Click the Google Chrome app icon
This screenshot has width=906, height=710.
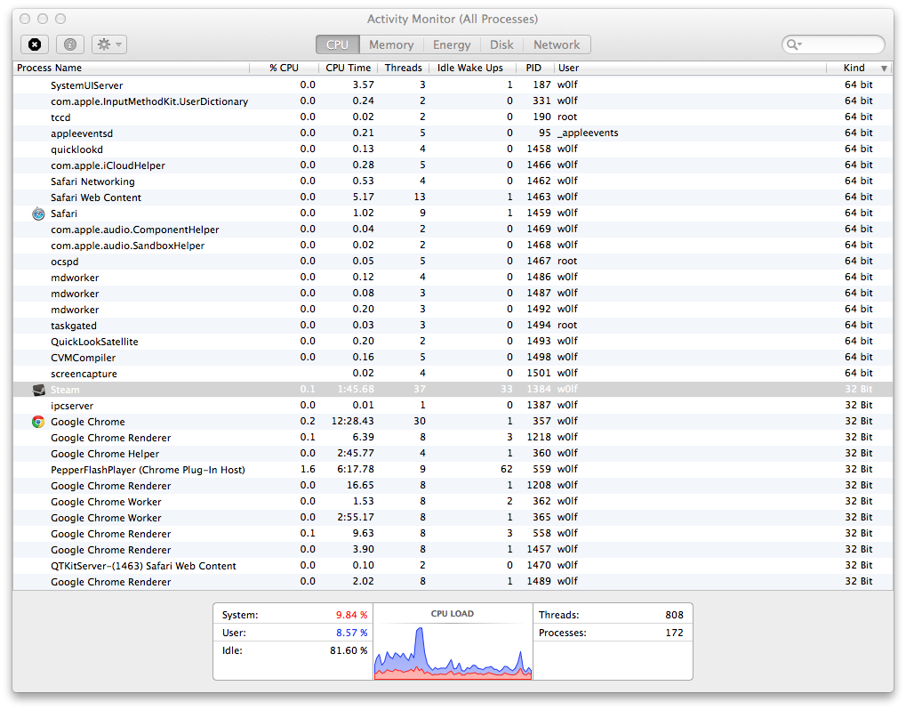coord(38,422)
